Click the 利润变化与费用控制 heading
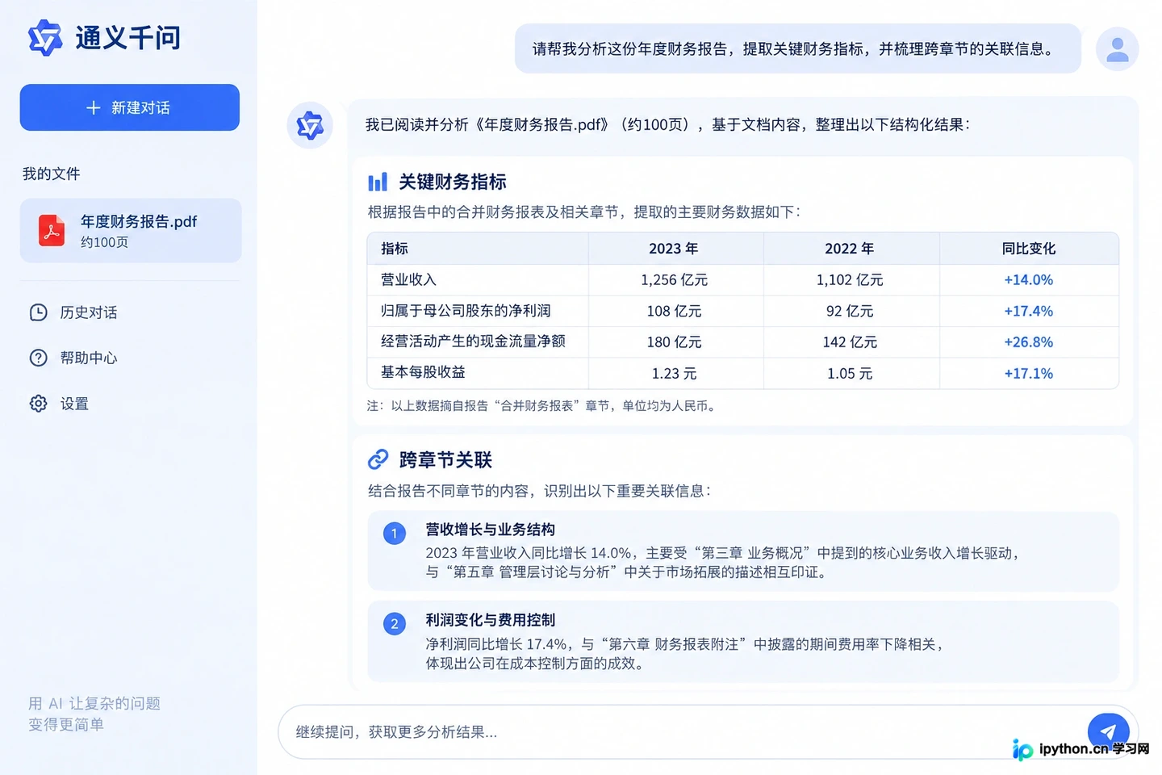The height and width of the screenshot is (775, 1162). pos(491,620)
